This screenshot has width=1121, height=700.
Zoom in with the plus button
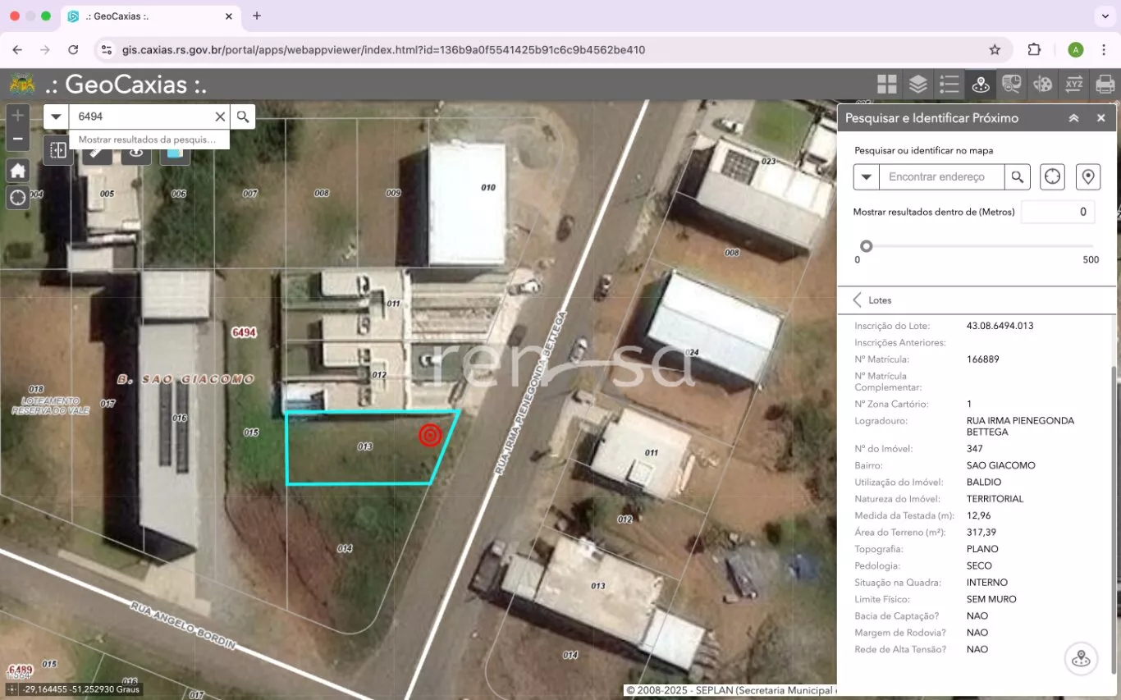point(18,116)
